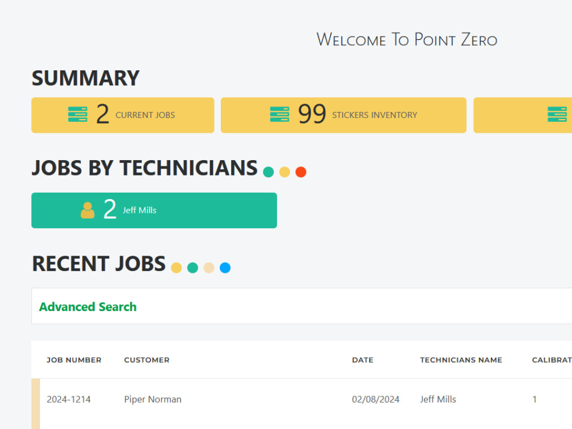Expand the Advanced Search panel
Screen dimensions: 572x429
coord(88,307)
